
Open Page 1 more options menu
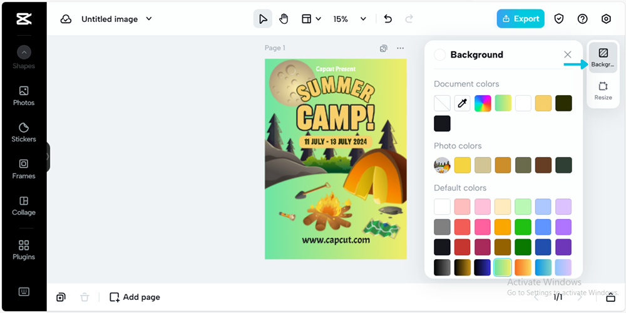coord(401,48)
